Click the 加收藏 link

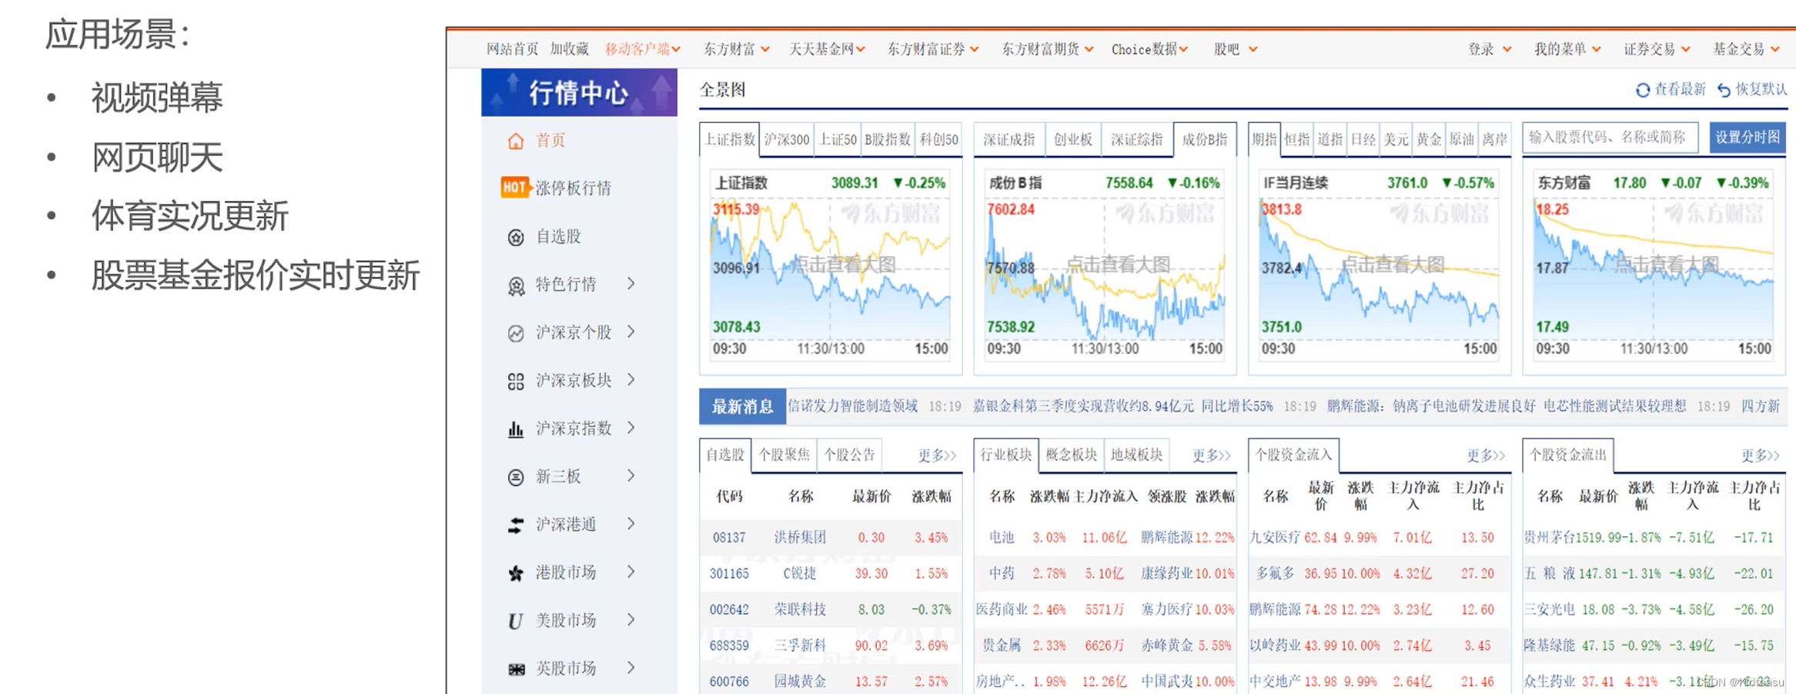[569, 49]
